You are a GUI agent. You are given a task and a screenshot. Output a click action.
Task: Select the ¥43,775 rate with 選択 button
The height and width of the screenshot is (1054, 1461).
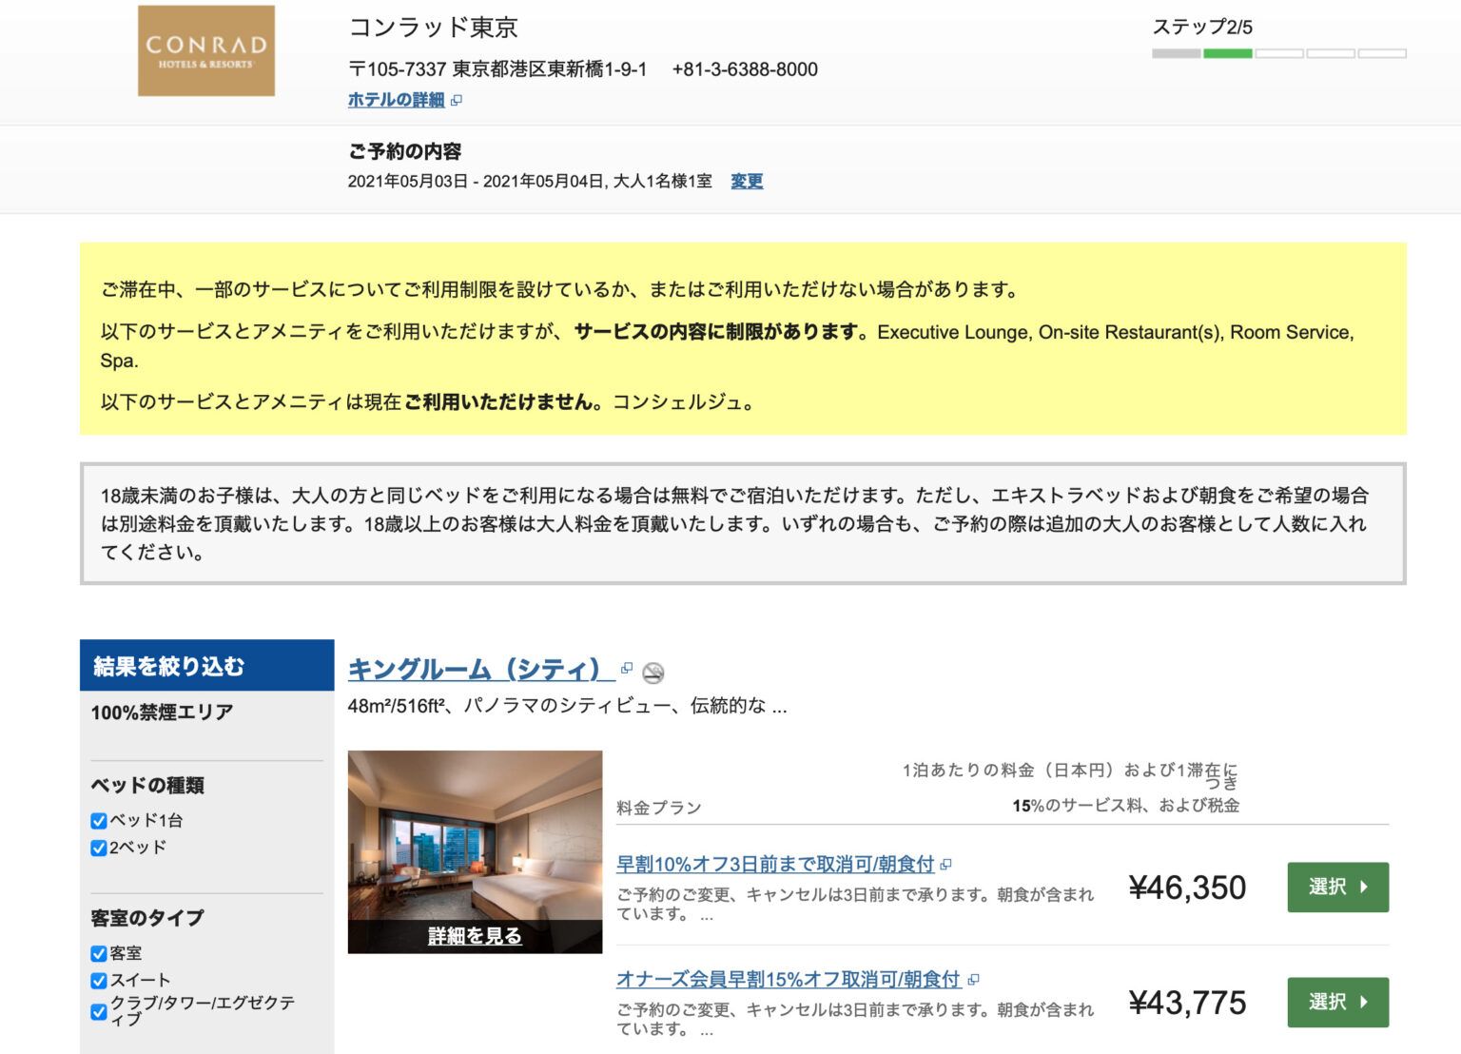[1338, 1002]
